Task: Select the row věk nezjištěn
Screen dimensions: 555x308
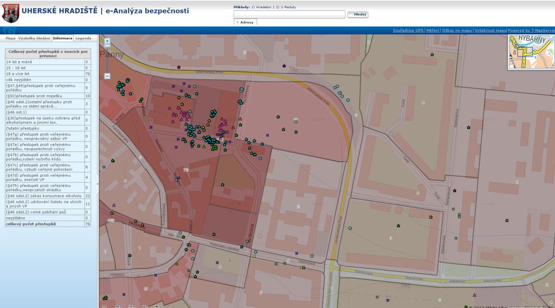Action: (x=48, y=80)
